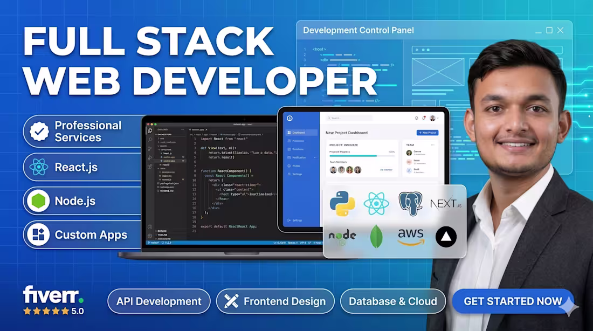The image size is (593, 331).
Task: Click the MongoDB green leaf logo
Action: [376, 237]
